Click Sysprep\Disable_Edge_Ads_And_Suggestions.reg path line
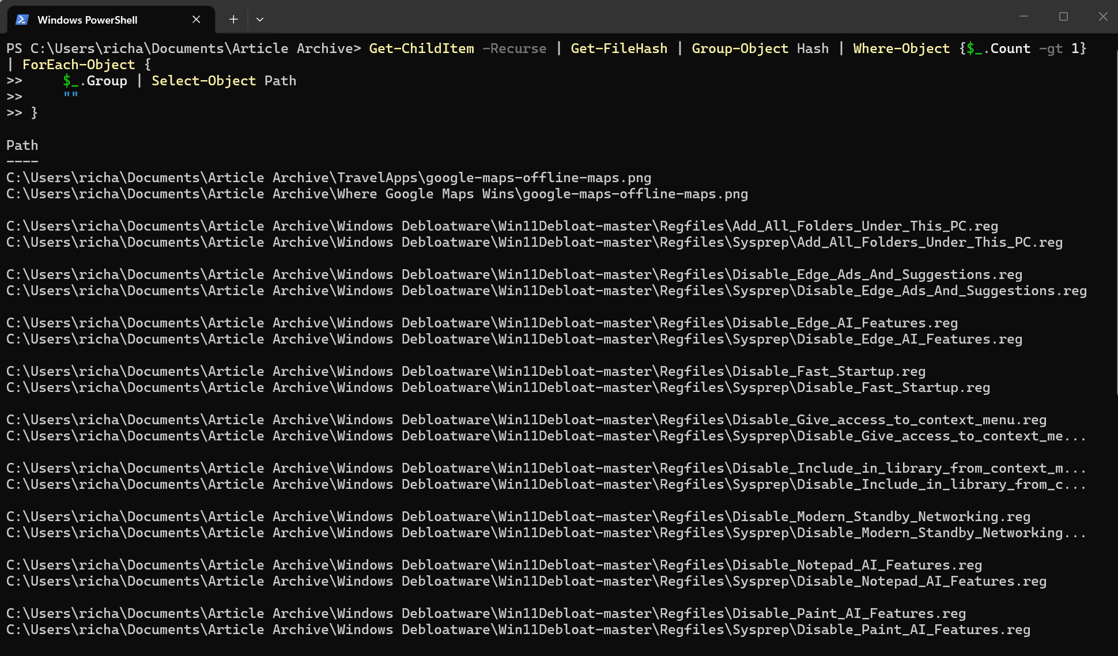The height and width of the screenshot is (656, 1118). 546,291
